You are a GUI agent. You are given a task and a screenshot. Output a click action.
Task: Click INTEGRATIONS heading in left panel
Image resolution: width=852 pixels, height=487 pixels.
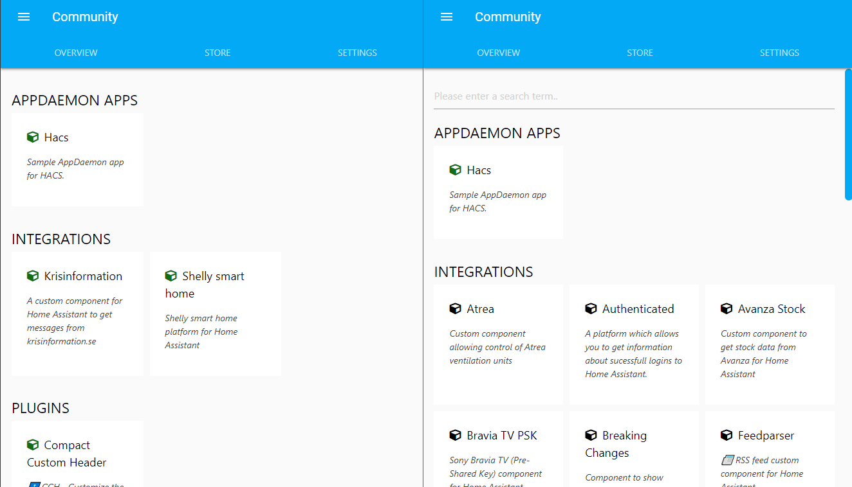61,239
